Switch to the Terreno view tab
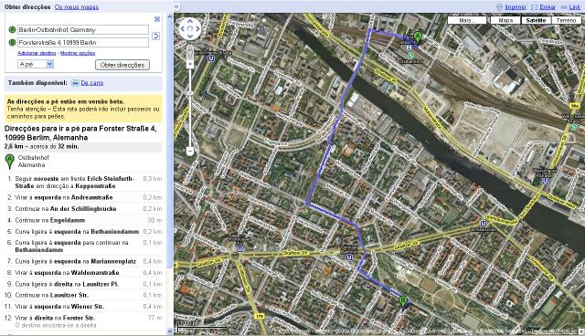 pyautogui.click(x=567, y=20)
